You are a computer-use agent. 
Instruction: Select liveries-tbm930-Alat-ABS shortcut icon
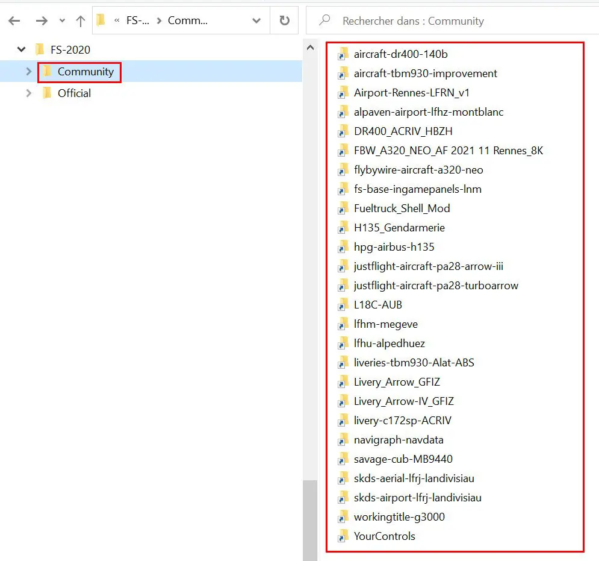[x=343, y=362]
